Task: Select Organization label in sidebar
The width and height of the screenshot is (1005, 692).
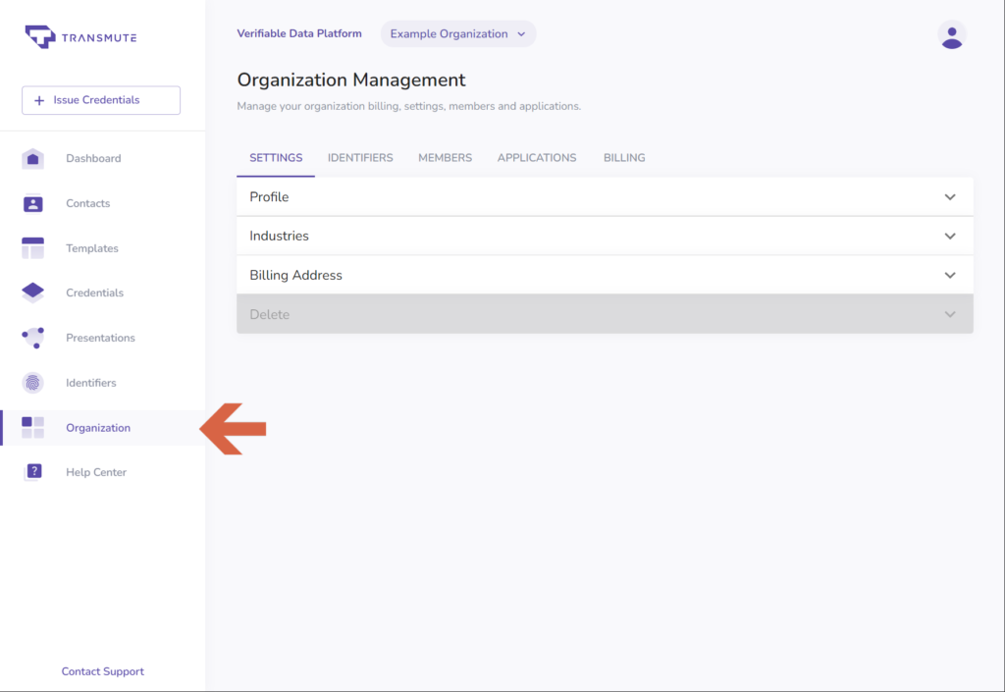Action: point(98,428)
